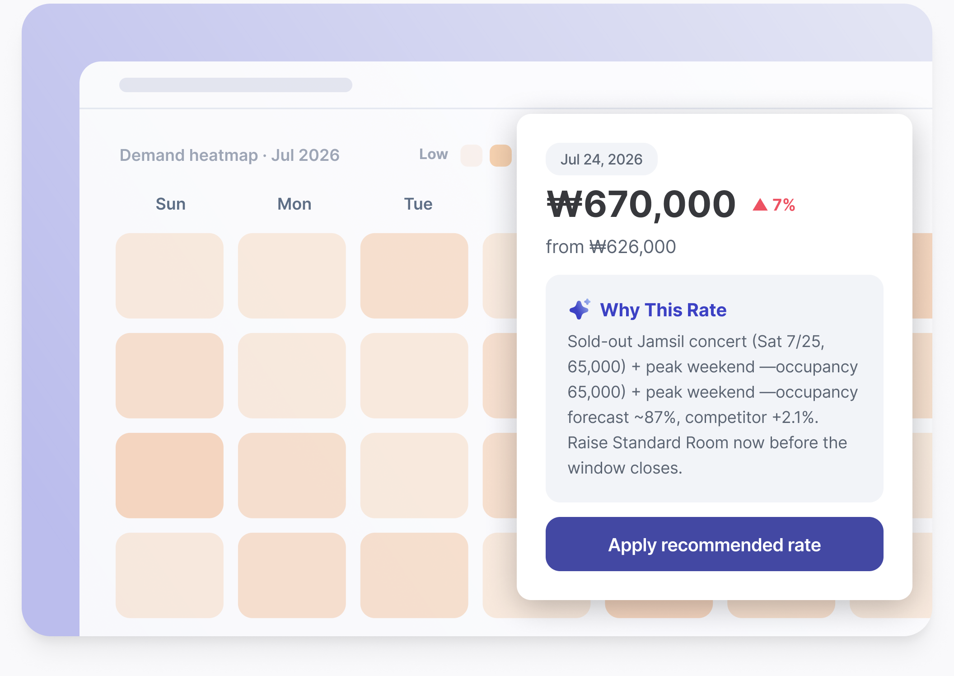
Task: Select the third-row Tuesday heatmap cell
Action: (x=414, y=475)
